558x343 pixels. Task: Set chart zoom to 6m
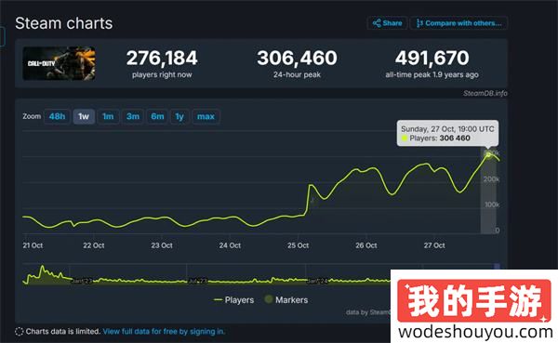[157, 116]
